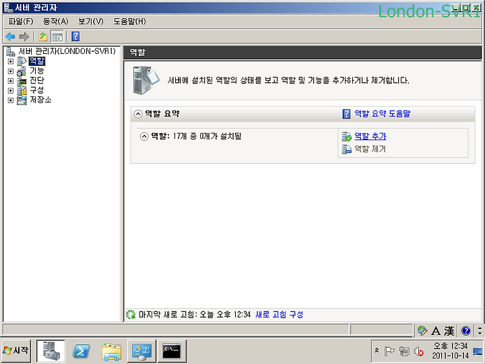This screenshot has height=364, width=485.
Task: Click the 구성 tree node icon
Action: pyautogui.click(x=22, y=90)
